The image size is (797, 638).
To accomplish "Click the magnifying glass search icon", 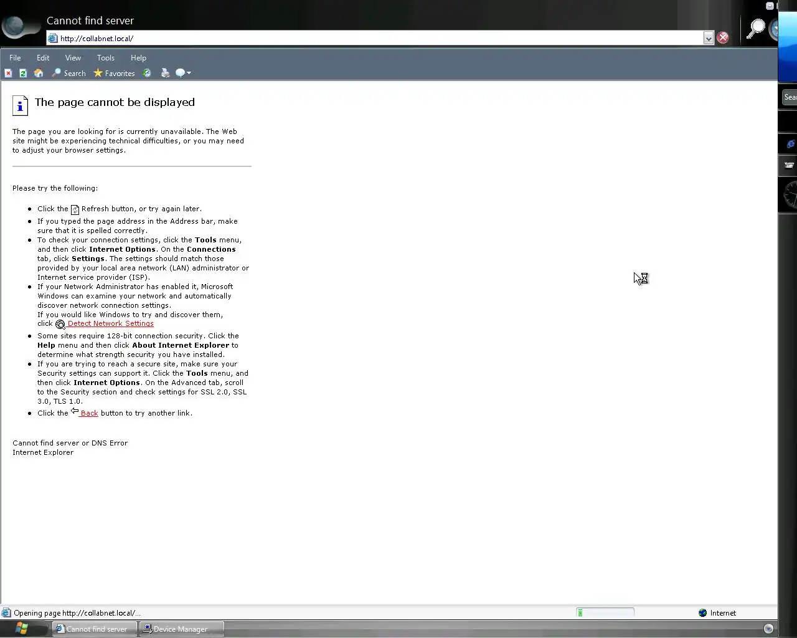I will click(x=756, y=28).
